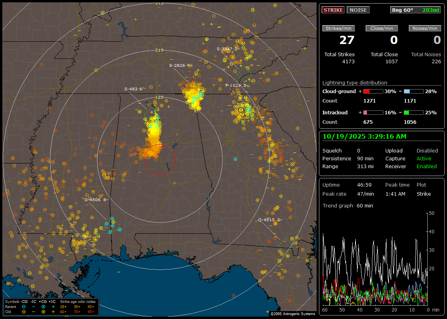Toggle the NOISE indicator
This screenshot has height=319, width=447.
(358, 10)
